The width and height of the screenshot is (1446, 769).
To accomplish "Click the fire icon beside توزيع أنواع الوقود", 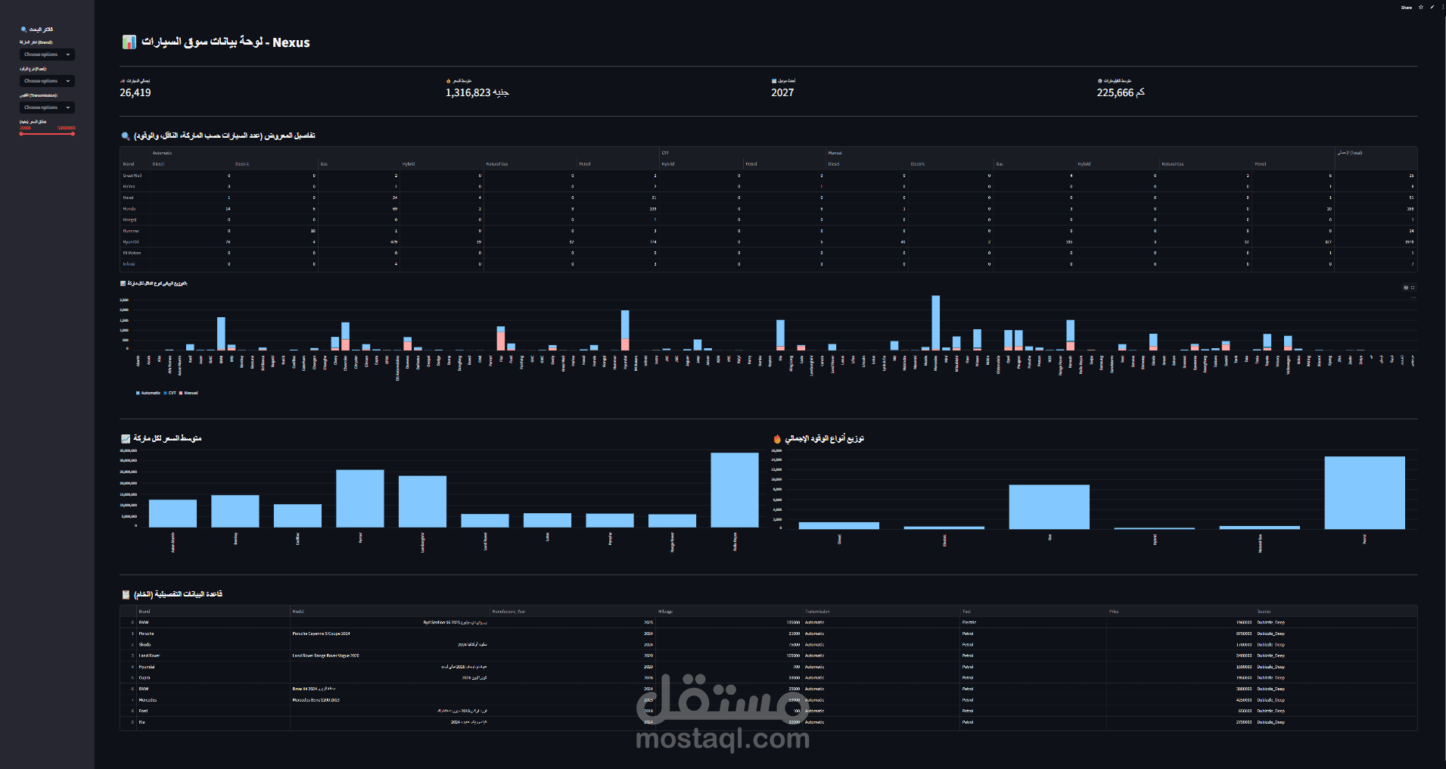I will 777,438.
